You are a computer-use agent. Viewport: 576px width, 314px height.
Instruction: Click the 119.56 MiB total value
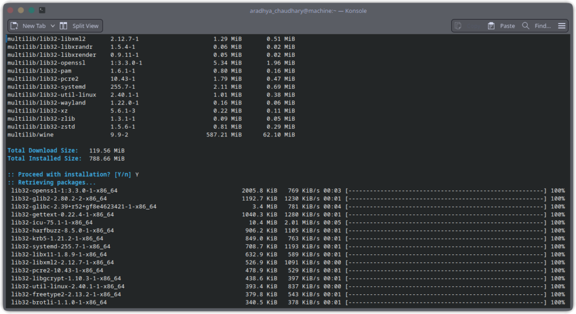[x=107, y=151]
